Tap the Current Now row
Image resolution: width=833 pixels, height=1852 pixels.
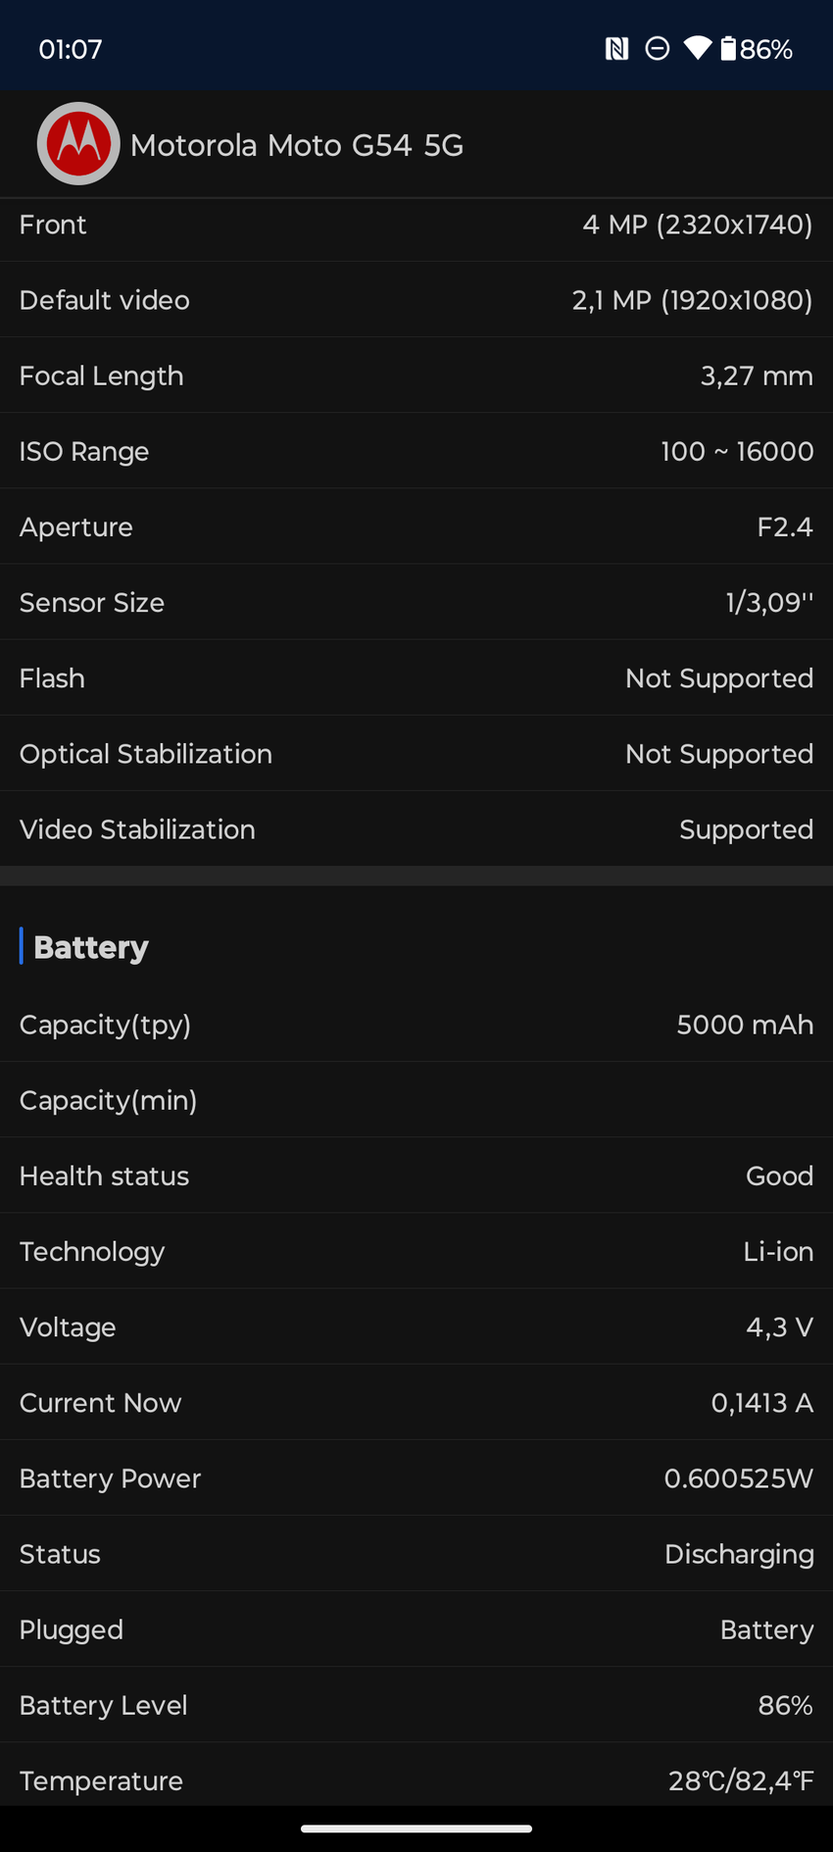416,1403
